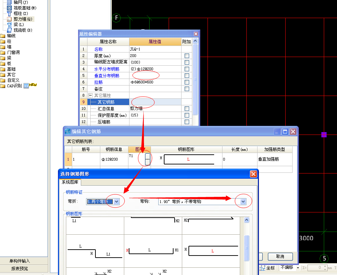337x275 pixels.
Task: Select the 轴网(J) grid tree icon
Action: point(9,2)
